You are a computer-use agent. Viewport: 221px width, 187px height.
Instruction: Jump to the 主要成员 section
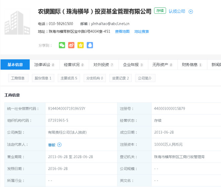[69, 78]
